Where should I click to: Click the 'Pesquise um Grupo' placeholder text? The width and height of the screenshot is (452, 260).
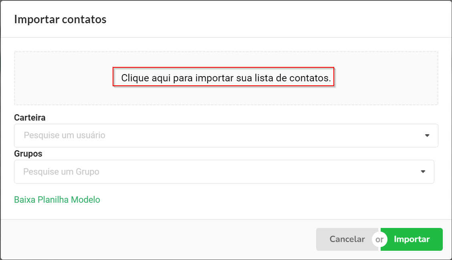[61, 172]
